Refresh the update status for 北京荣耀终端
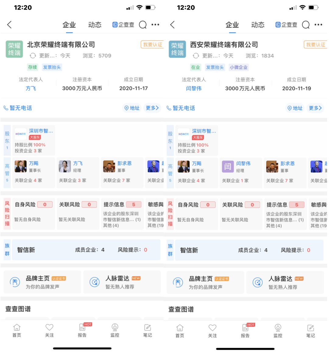 click(x=33, y=56)
